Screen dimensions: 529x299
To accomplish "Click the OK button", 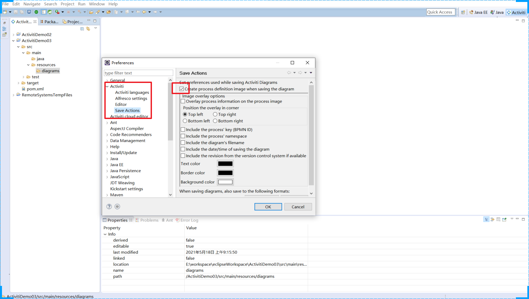I will pos(268,207).
